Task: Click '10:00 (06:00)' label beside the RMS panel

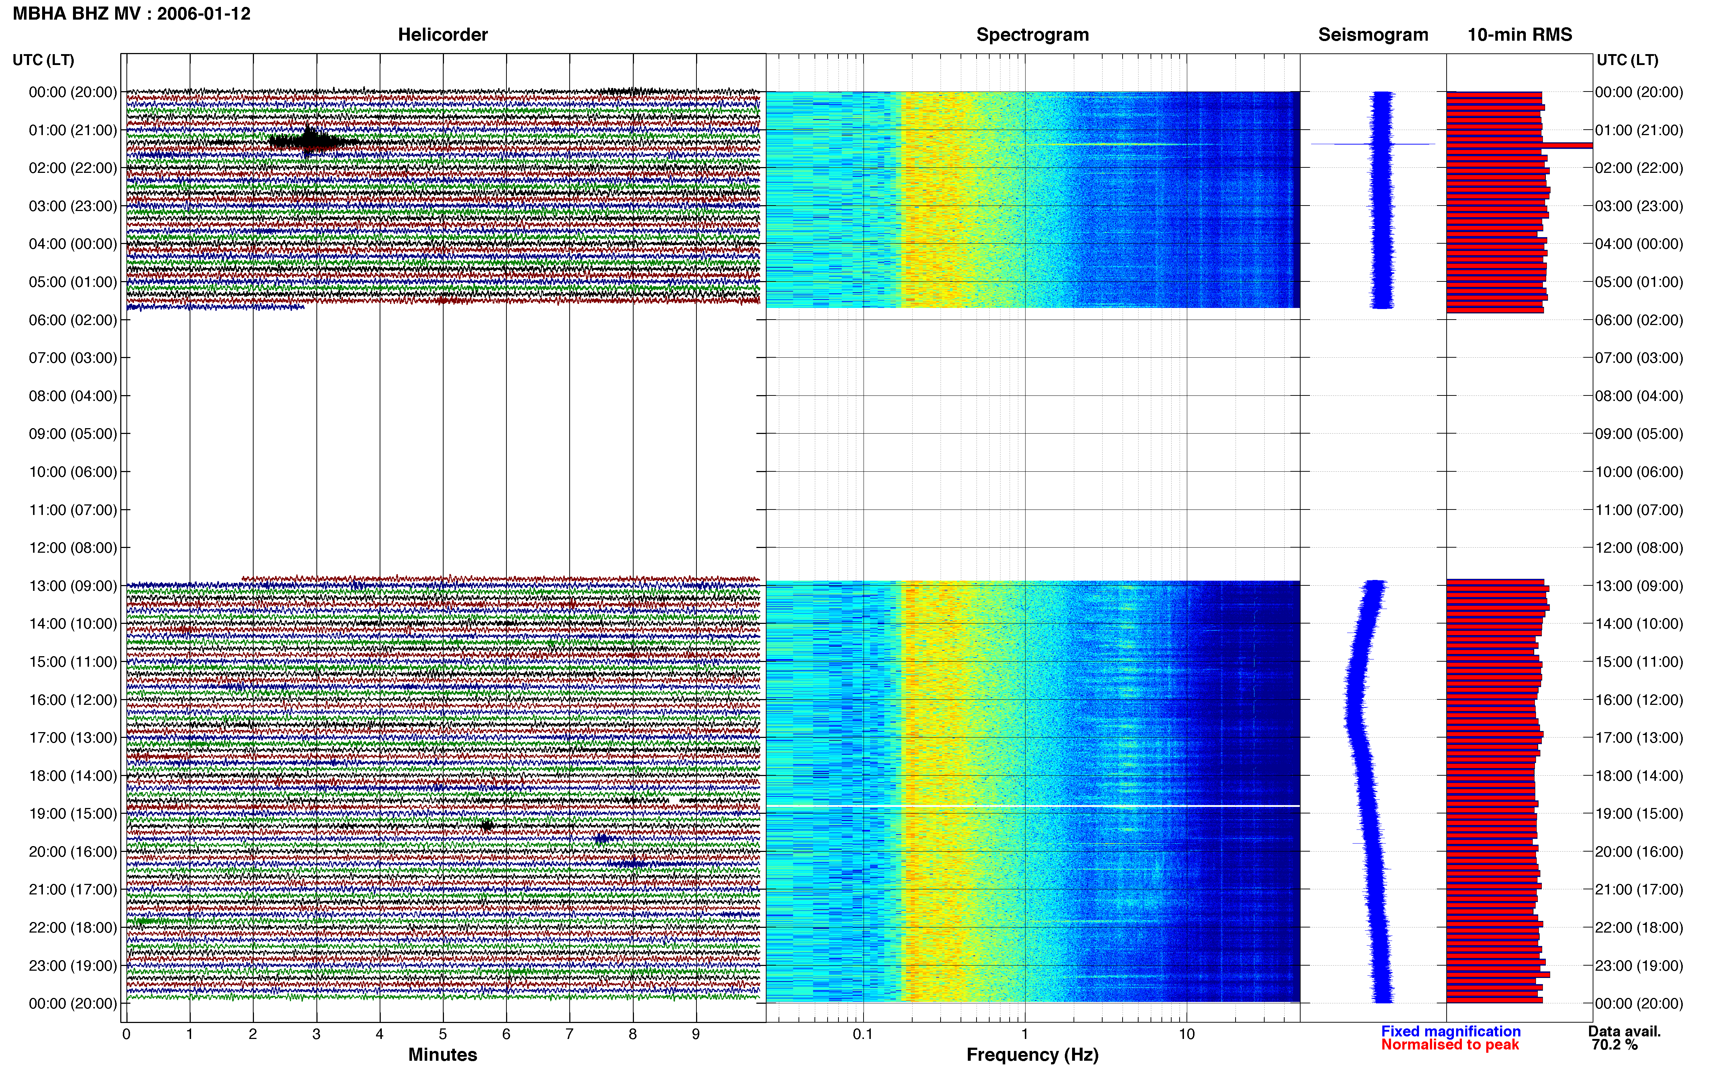Action: [1639, 472]
